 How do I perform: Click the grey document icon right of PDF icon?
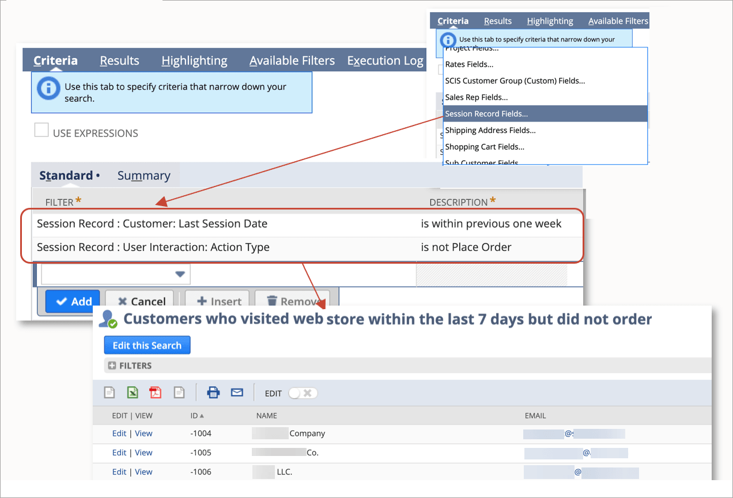[x=179, y=393]
